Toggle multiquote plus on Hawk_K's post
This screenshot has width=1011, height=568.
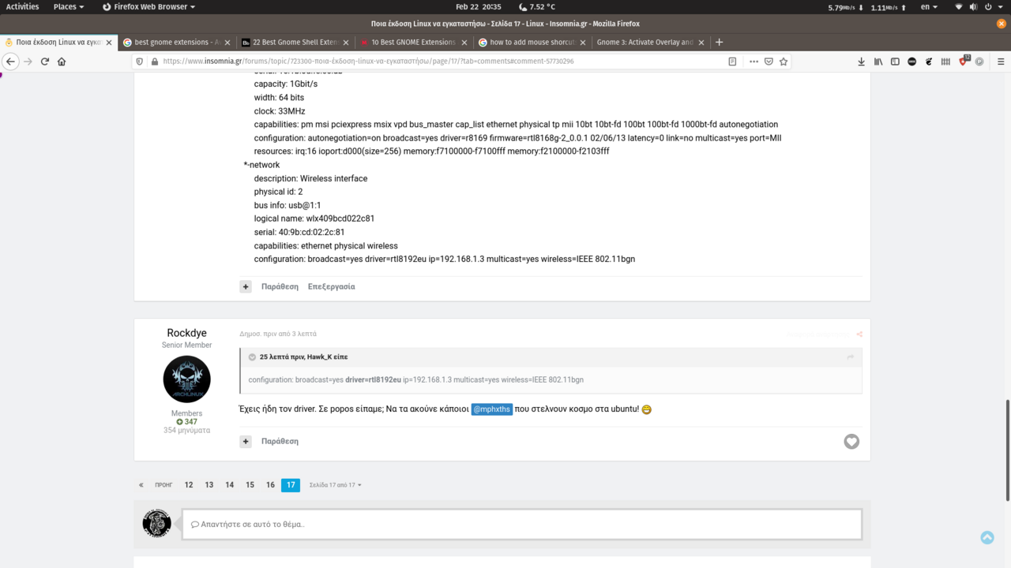click(246, 287)
